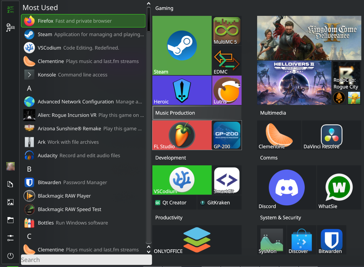Launch the RoboCop: Rogue City tile

click(347, 76)
